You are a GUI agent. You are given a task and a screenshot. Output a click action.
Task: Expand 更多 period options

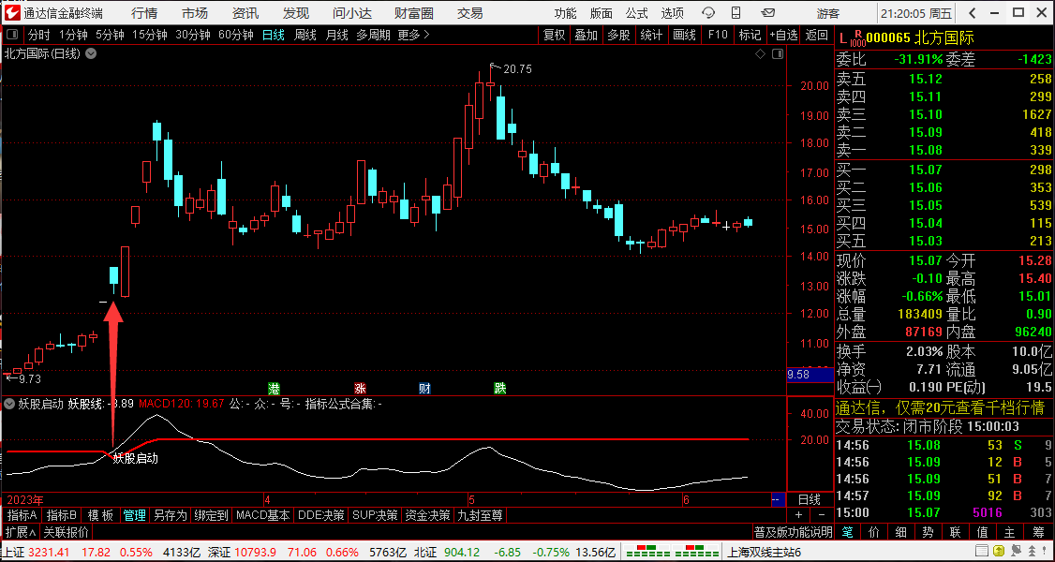point(413,35)
